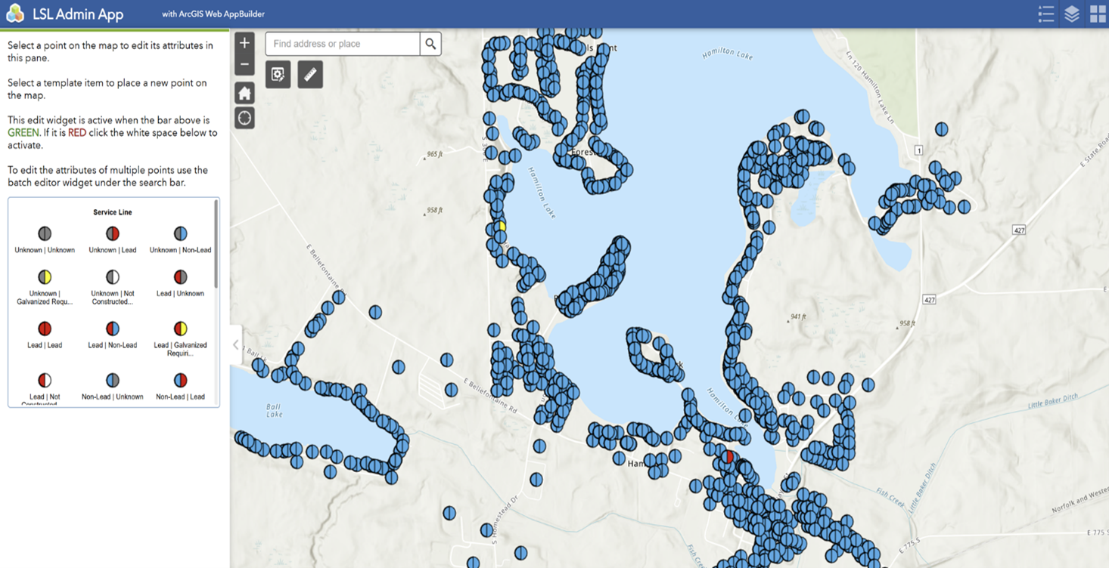Image resolution: width=1109 pixels, height=568 pixels.
Task: Select the Non-Lead | Lead template symbol
Action: coord(180,381)
